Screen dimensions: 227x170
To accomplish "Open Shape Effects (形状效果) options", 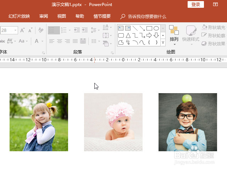I will pyautogui.click(x=214, y=44).
